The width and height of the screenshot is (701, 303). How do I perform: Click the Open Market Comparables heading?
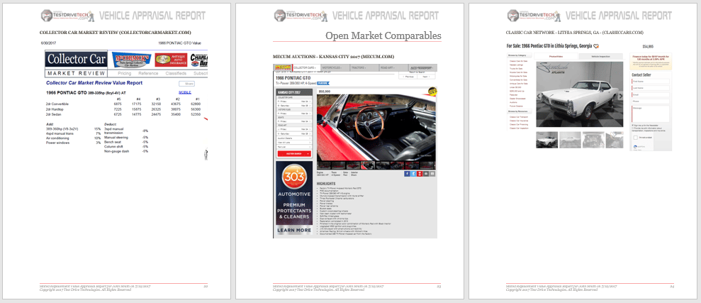[x=383, y=35]
